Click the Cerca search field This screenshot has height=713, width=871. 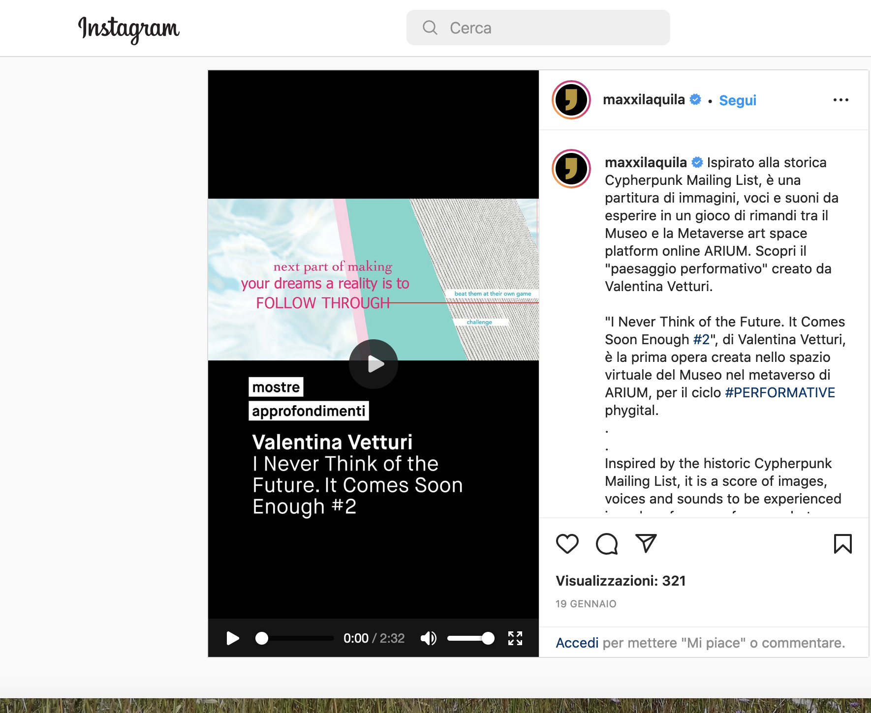coord(538,28)
